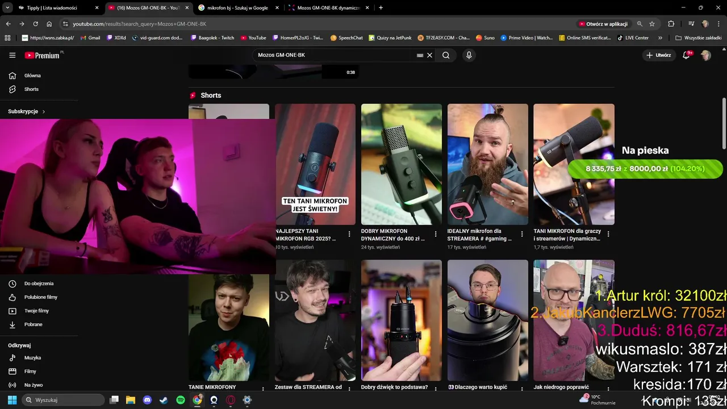The height and width of the screenshot is (409, 727).
Task: Open Spotify from the taskbar
Action: click(181, 400)
